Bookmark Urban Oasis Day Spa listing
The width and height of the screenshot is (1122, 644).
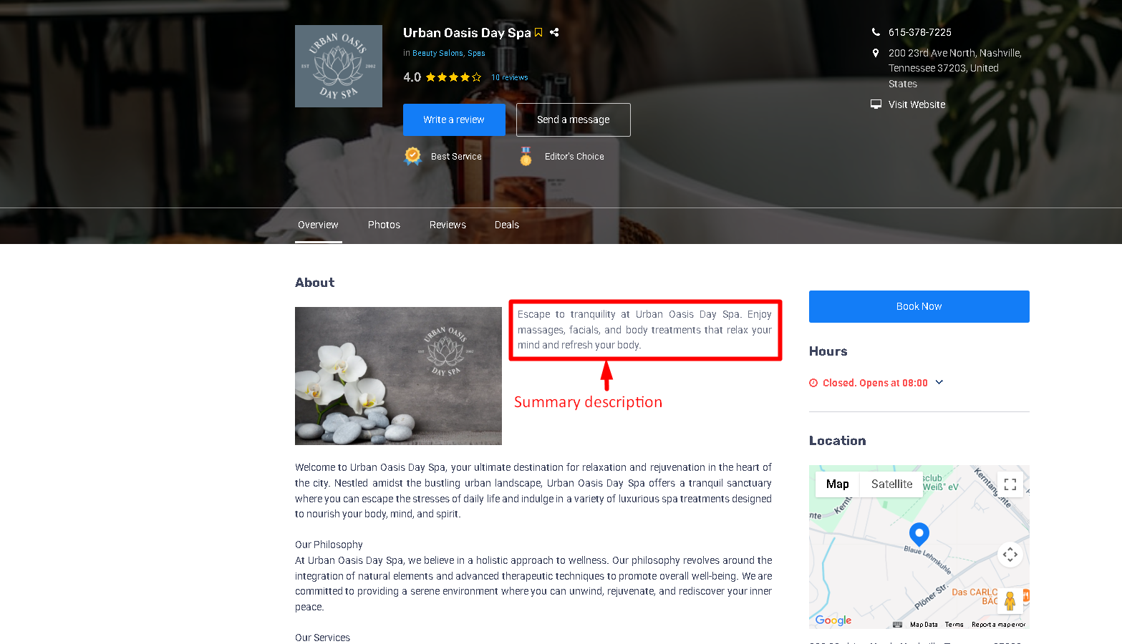[538, 33]
